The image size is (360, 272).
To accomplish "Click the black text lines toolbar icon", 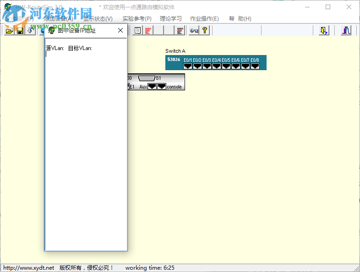I will (180, 31).
